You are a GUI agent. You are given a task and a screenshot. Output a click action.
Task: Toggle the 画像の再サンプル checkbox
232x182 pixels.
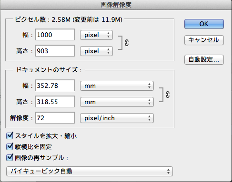[10, 158]
